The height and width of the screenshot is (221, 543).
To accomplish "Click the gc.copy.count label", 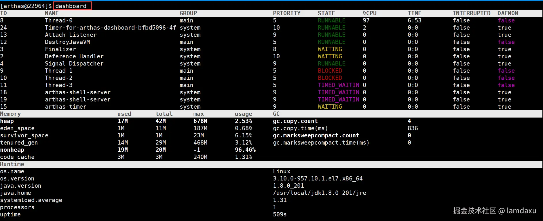I will [295, 121].
